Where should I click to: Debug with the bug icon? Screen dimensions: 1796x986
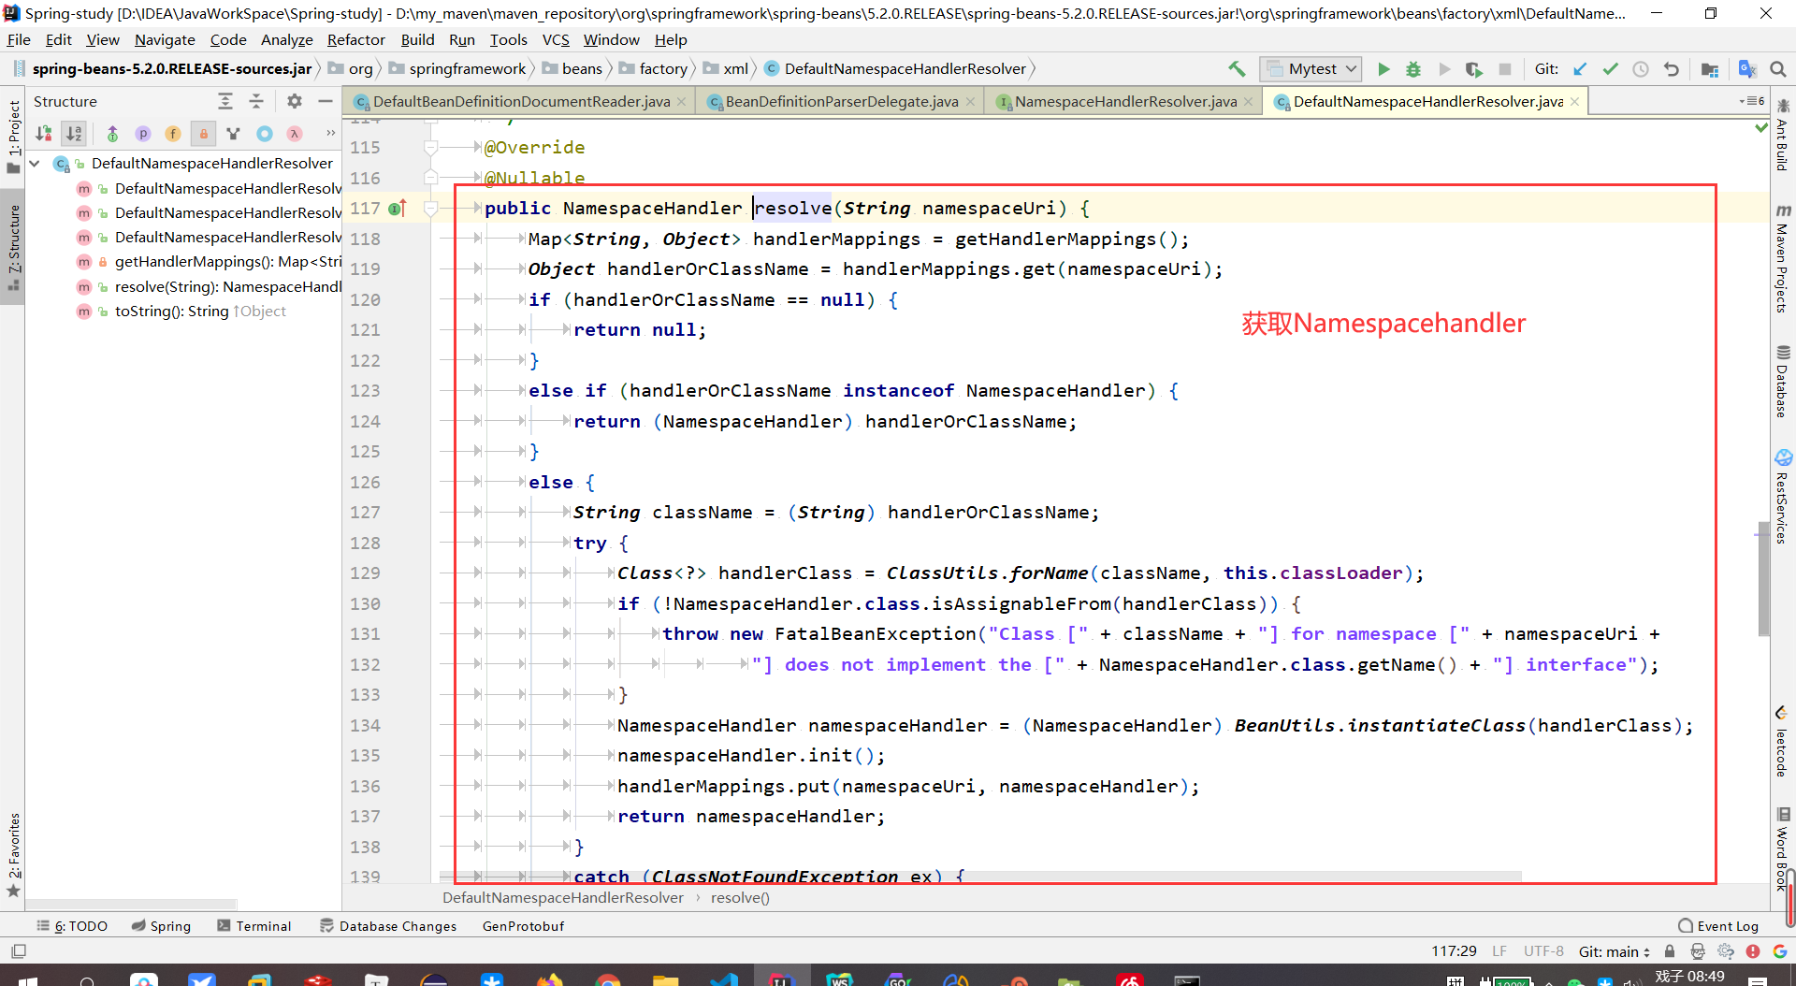pyautogui.click(x=1413, y=68)
